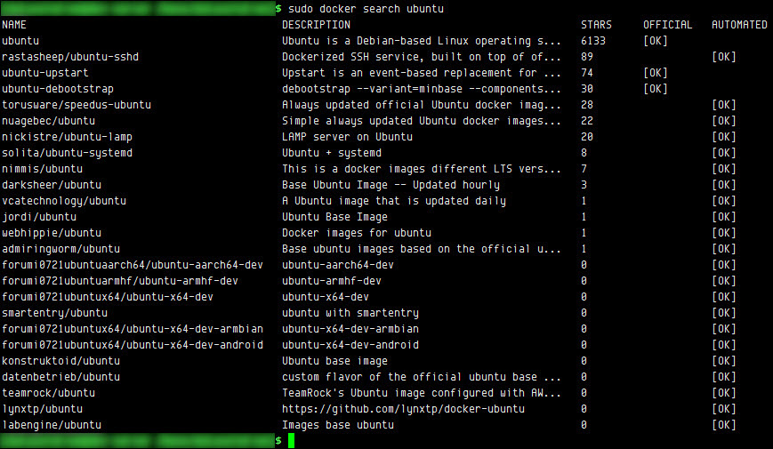Click the star count '20'

point(587,137)
